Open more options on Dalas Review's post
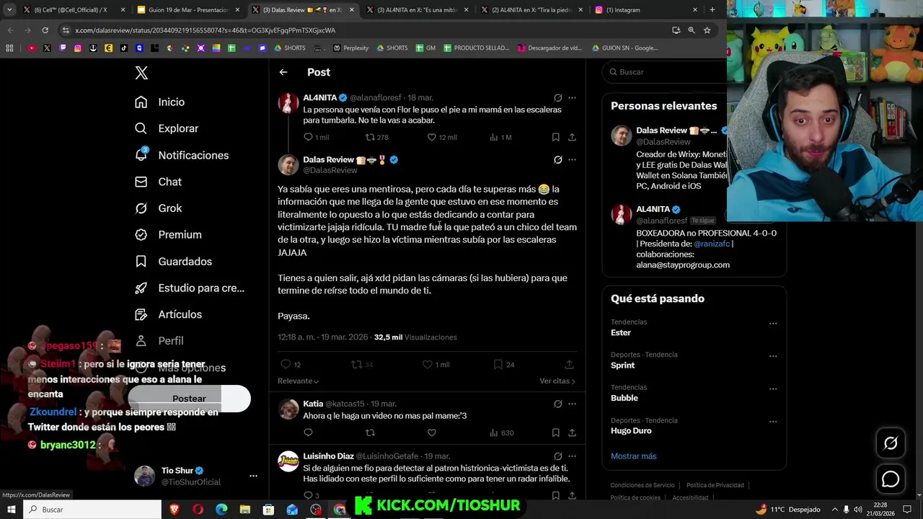This screenshot has height=519, width=923. (x=572, y=159)
